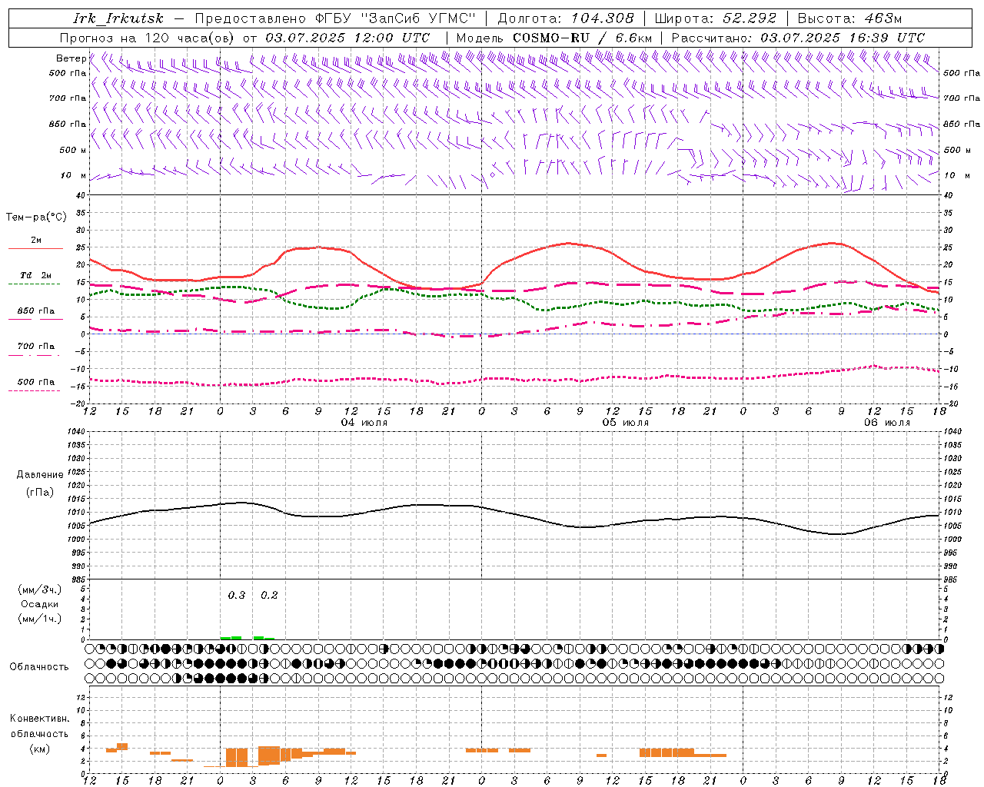This screenshot has height=787, width=984.
Task: Click the Ветер wind panel label
Action: pyautogui.click(x=71, y=58)
